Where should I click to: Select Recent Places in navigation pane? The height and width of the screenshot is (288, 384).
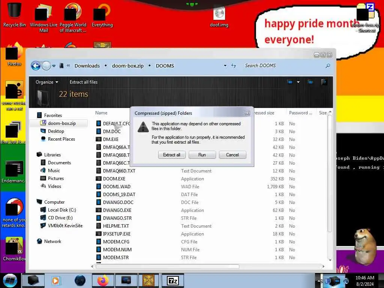61,139
